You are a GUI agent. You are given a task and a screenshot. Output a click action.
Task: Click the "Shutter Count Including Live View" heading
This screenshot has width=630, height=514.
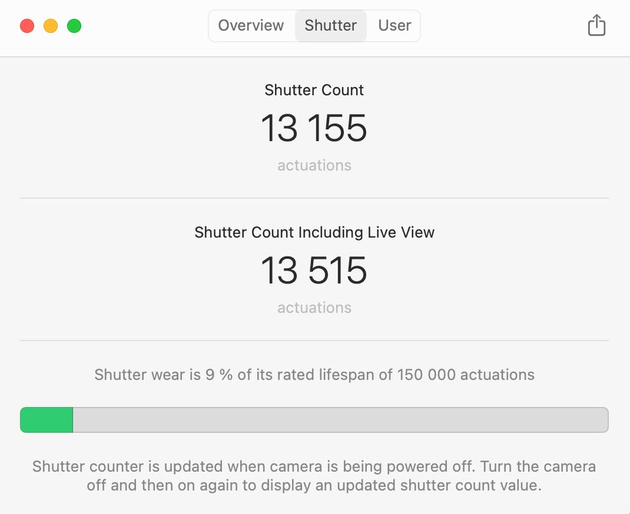(314, 232)
